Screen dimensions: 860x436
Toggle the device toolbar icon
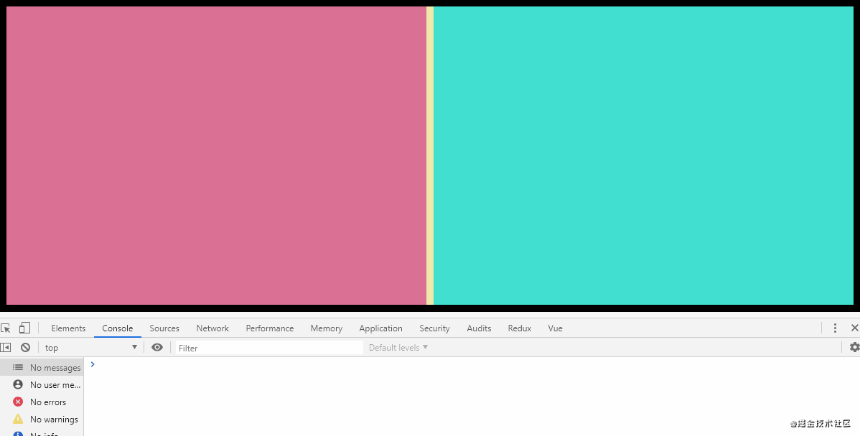pos(24,328)
